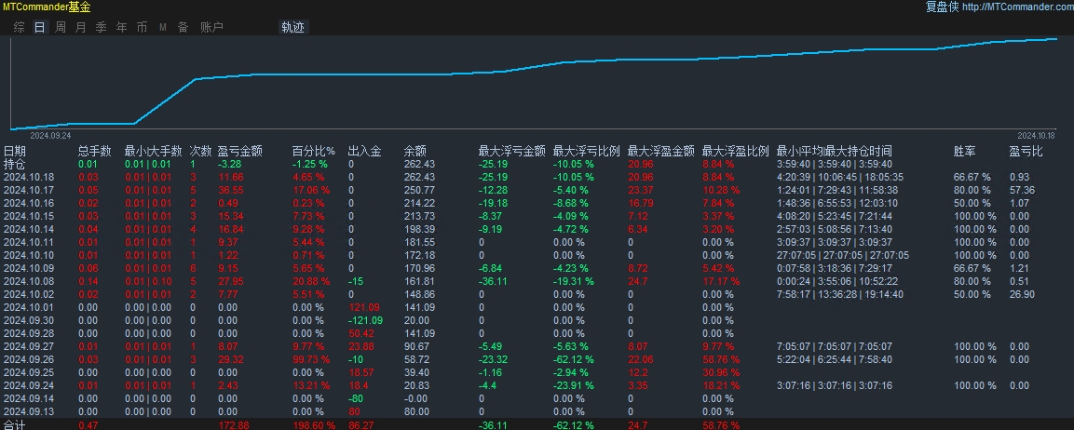Click the 27:07:05 holding time cell
The image size is (1074, 430).
tap(843, 255)
